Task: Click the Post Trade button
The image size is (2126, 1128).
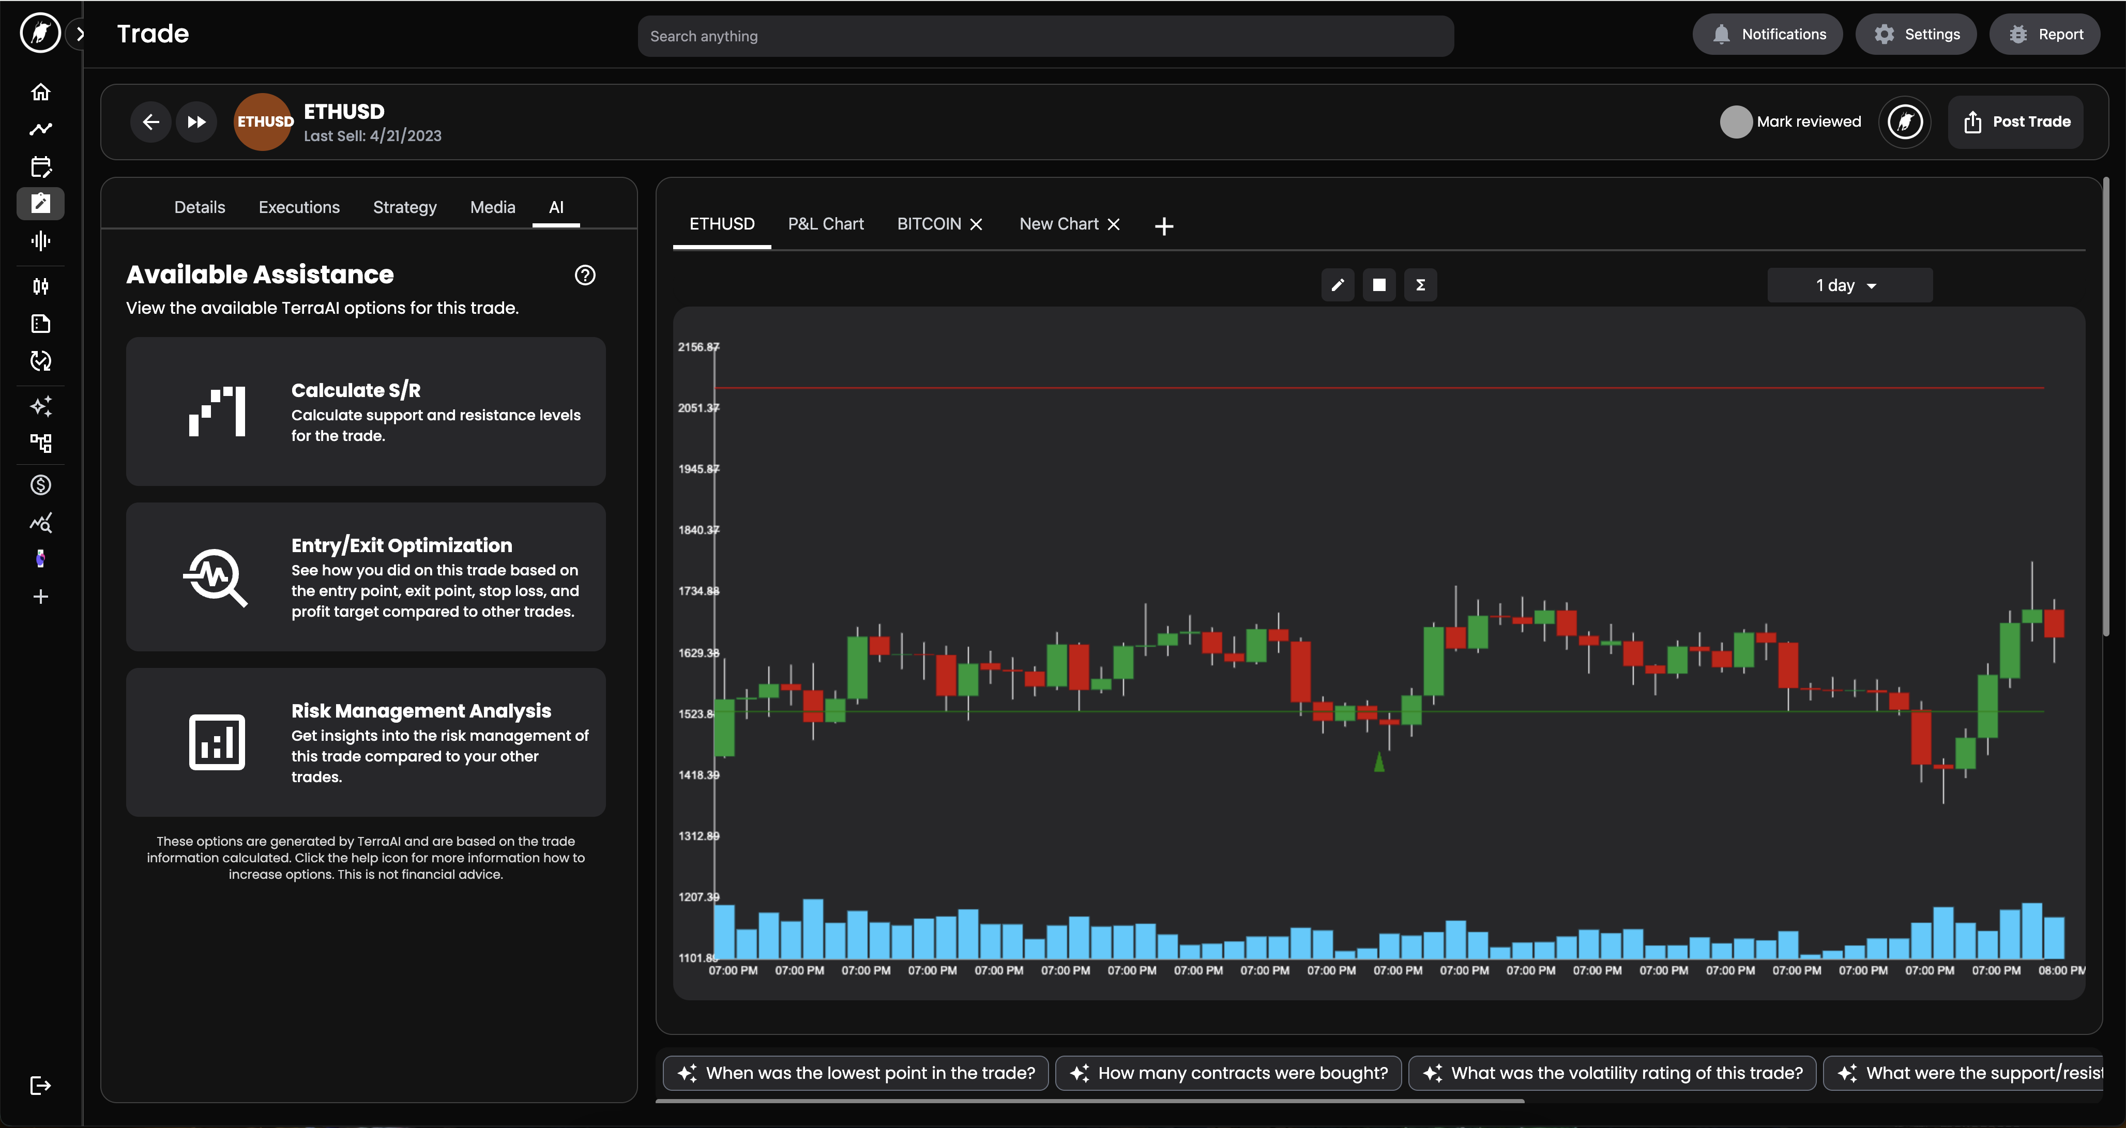Action: click(2016, 121)
